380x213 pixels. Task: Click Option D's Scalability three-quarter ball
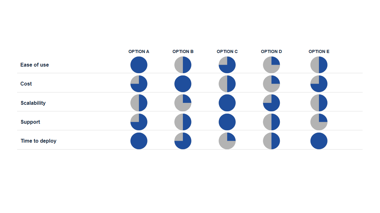[271, 103]
